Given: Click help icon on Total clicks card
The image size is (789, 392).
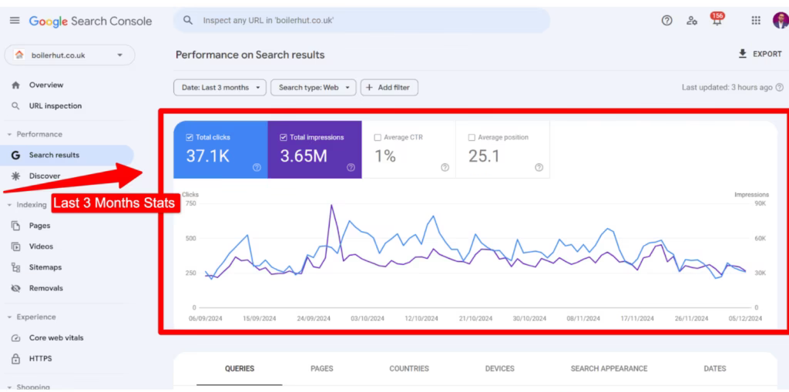Looking at the screenshot, I should 257,168.
